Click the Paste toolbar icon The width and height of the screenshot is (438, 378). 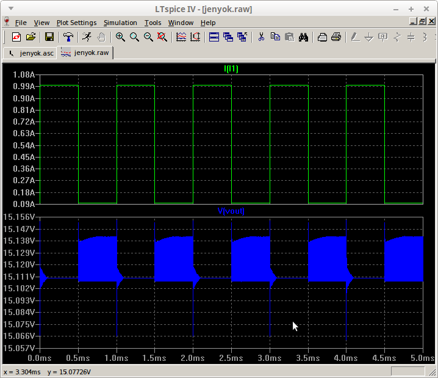click(289, 37)
